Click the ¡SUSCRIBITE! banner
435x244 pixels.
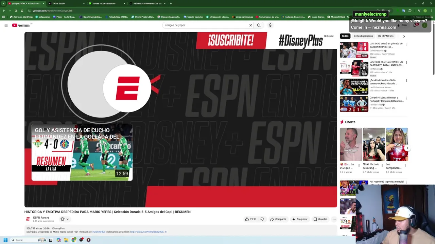click(231, 41)
